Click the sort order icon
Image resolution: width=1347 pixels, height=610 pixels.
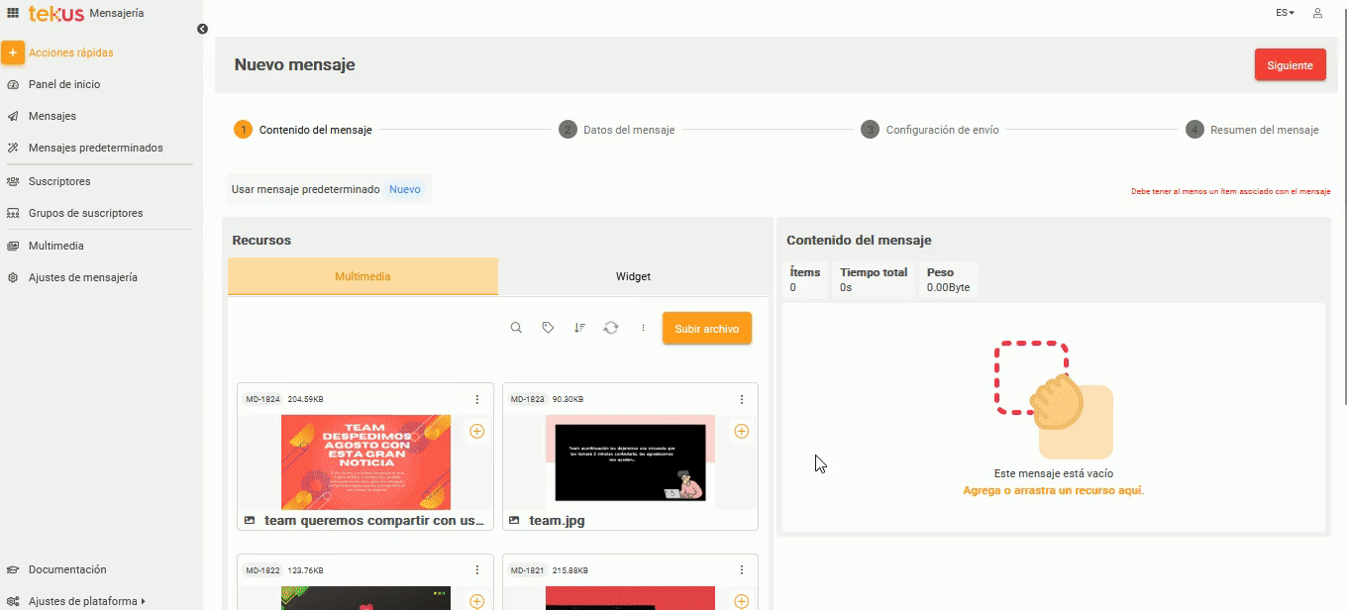(x=579, y=328)
